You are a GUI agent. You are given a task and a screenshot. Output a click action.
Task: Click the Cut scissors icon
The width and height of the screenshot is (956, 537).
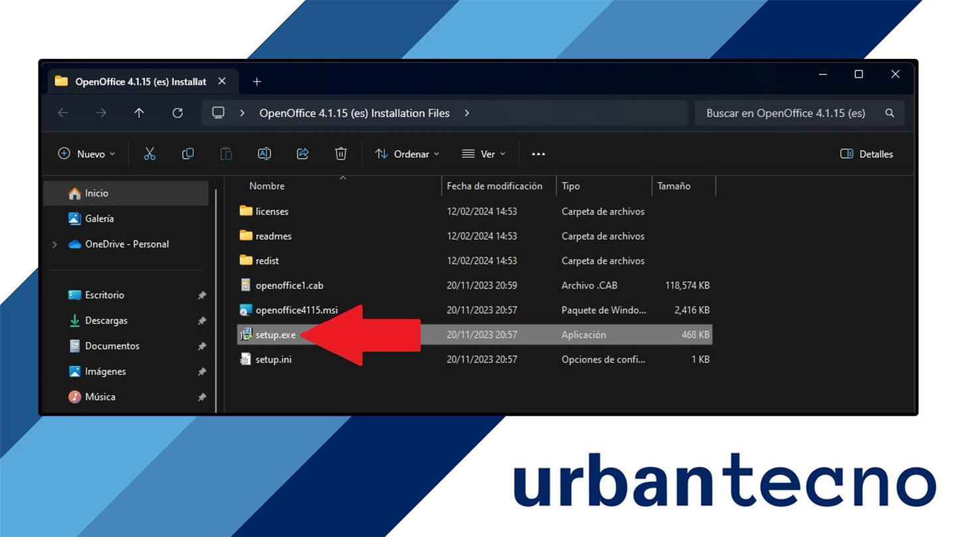[149, 154]
